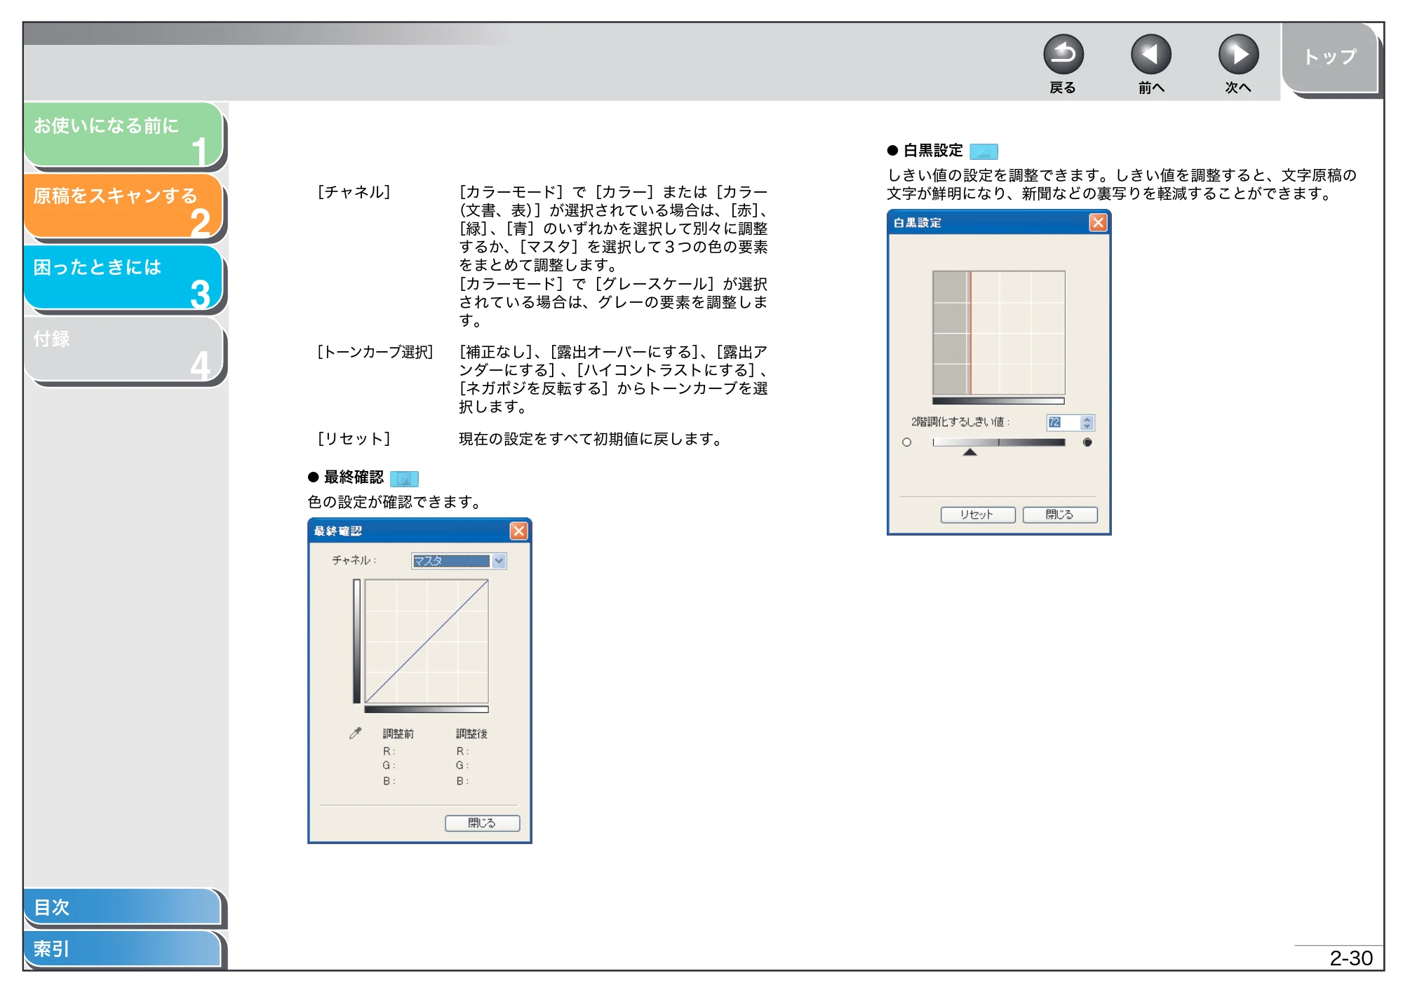1403x992 pixels.
Task: Click the 最終確認 heading icon
Action: pyautogui.click(x=404, y=479)
